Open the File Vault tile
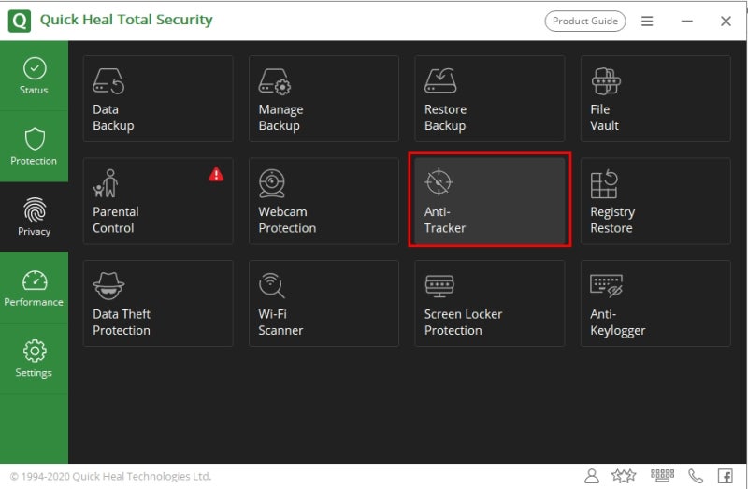The height and width of the screenshot is (489, 748). [655, 99]
